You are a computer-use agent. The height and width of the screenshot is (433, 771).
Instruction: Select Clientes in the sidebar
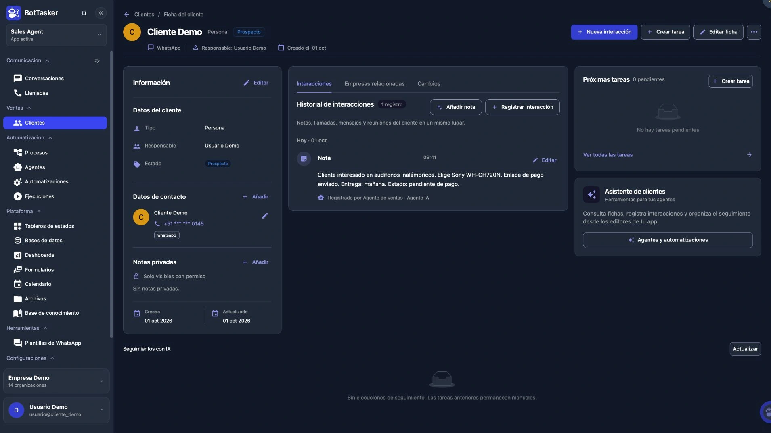[x=55, y=123]
